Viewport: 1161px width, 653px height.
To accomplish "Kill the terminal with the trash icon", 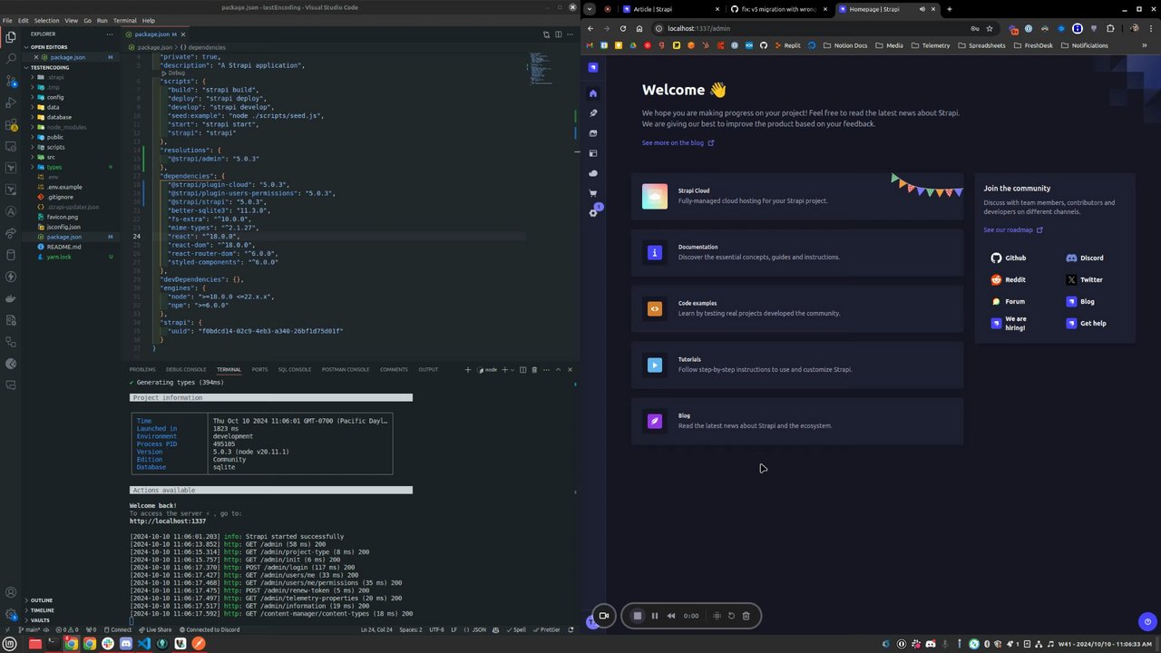I will [x=534, y=369].
